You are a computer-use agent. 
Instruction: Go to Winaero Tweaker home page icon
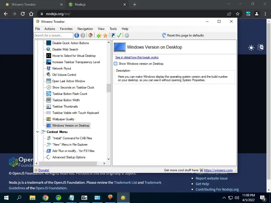(x=90, y=35)
